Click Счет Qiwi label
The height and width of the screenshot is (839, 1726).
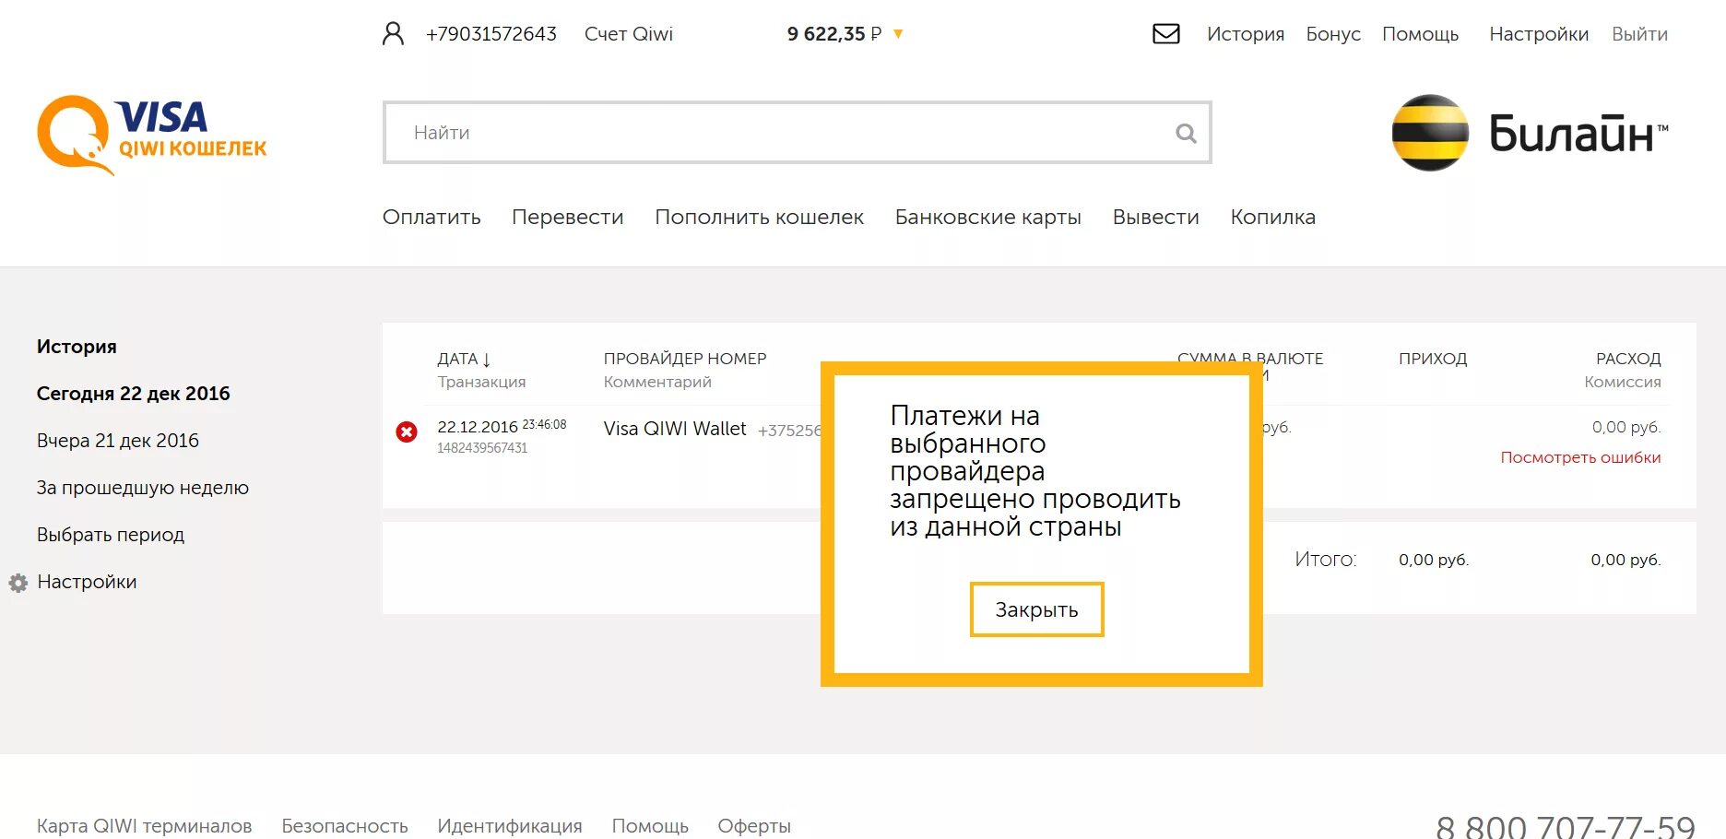[x=629, y=34]
